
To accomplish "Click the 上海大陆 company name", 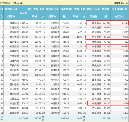I will [14, 61].
